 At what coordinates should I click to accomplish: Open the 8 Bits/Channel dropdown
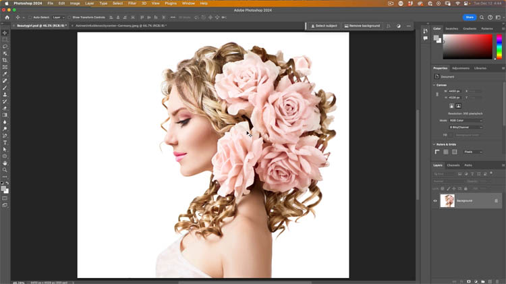coord(466,127)
